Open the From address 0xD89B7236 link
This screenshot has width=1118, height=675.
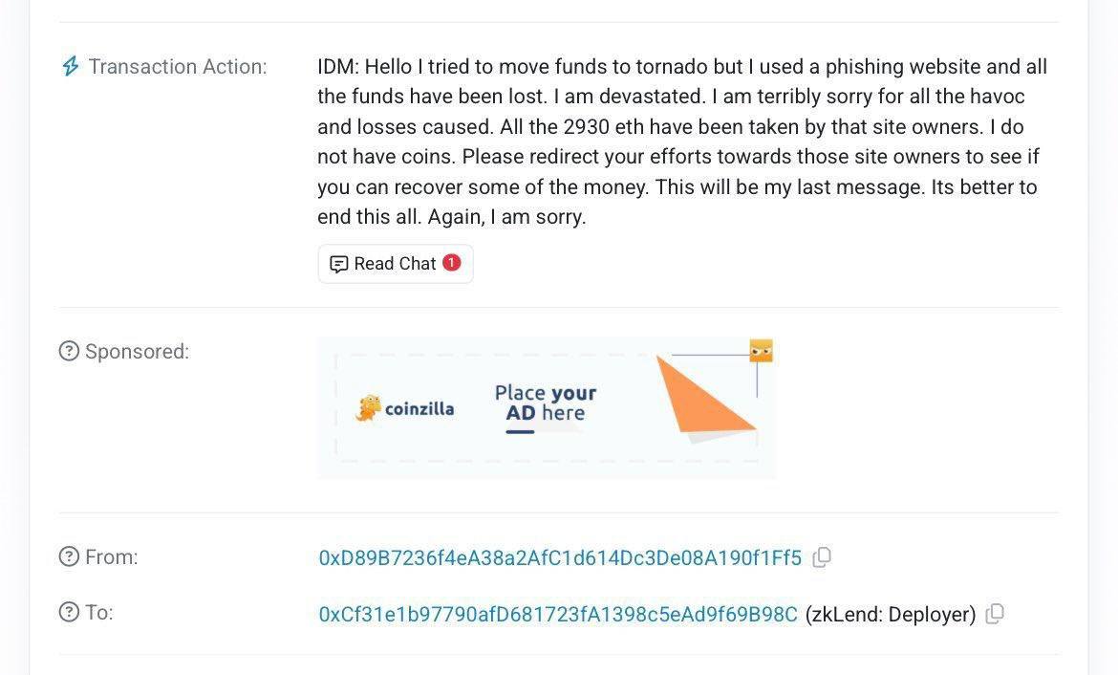click(x=560, y=558)
